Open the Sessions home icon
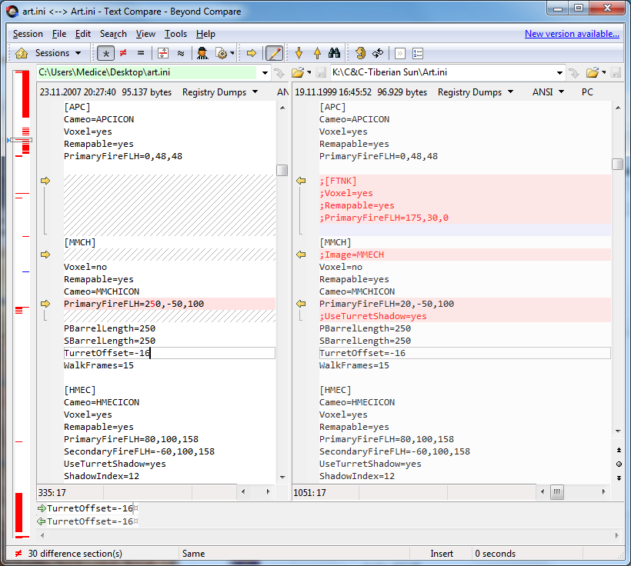631x566 pixels. coord(21,53)
